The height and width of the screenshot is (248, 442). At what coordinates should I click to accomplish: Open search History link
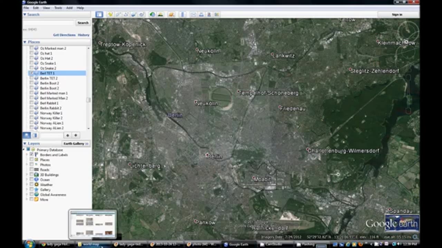[84, 35]
